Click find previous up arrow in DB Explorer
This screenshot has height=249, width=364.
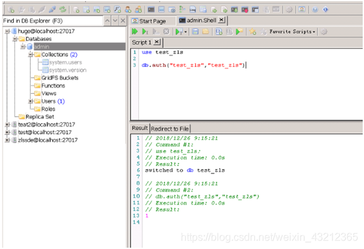point(107,21)
